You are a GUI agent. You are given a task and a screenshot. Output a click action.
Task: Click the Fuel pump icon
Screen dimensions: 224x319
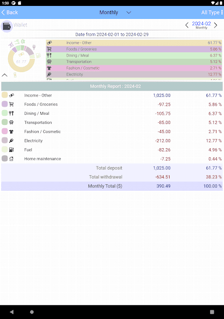11,150
